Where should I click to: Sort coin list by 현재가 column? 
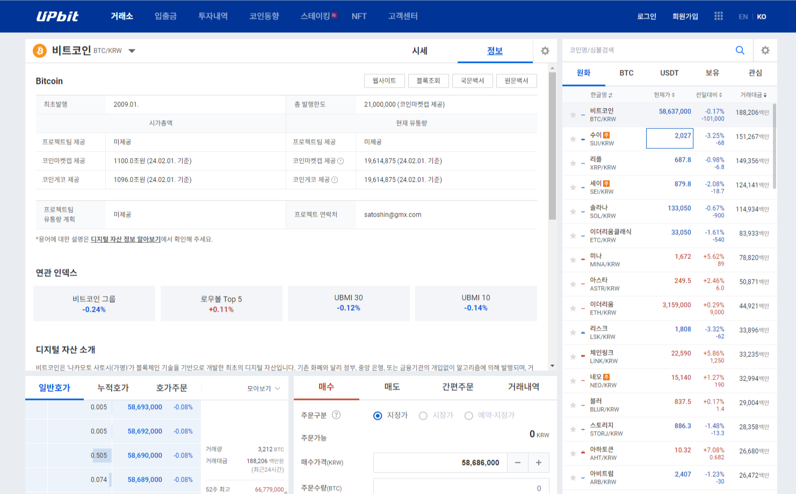click(664, 95)
